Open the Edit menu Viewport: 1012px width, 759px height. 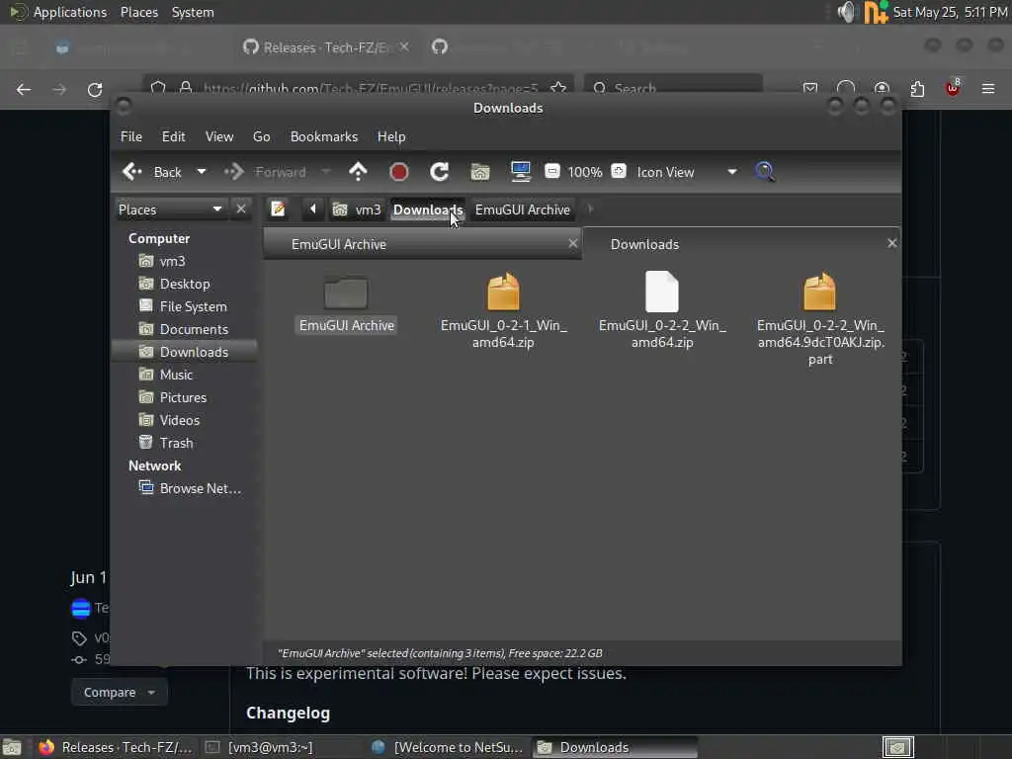click(173, 136)
